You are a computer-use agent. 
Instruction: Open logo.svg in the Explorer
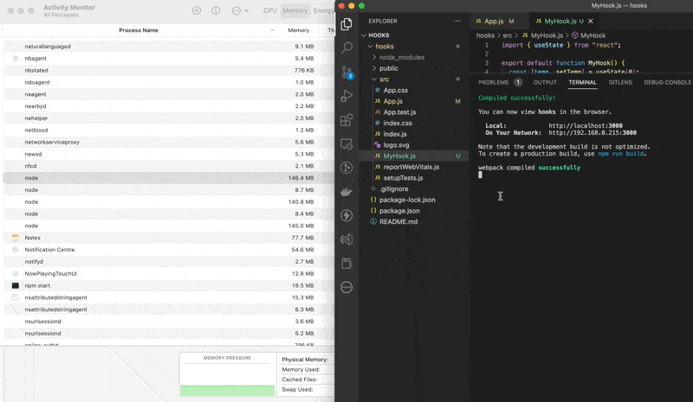(x=396, y=145)
